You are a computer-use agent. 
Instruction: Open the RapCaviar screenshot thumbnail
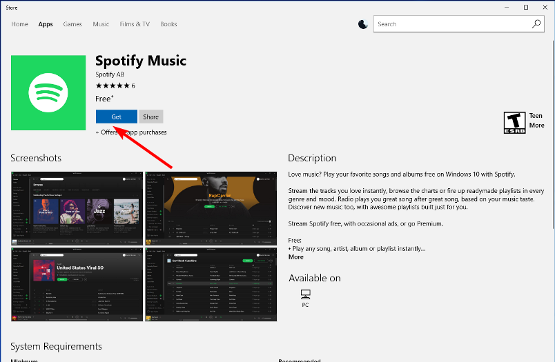[211, 208]
